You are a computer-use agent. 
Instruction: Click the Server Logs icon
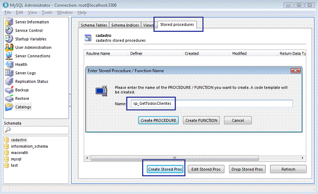click(9, 73)
